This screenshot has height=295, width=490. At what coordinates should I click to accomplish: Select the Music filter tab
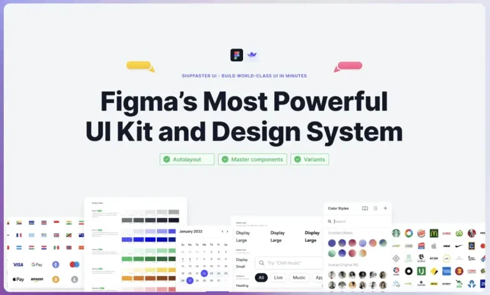(299, 278)
